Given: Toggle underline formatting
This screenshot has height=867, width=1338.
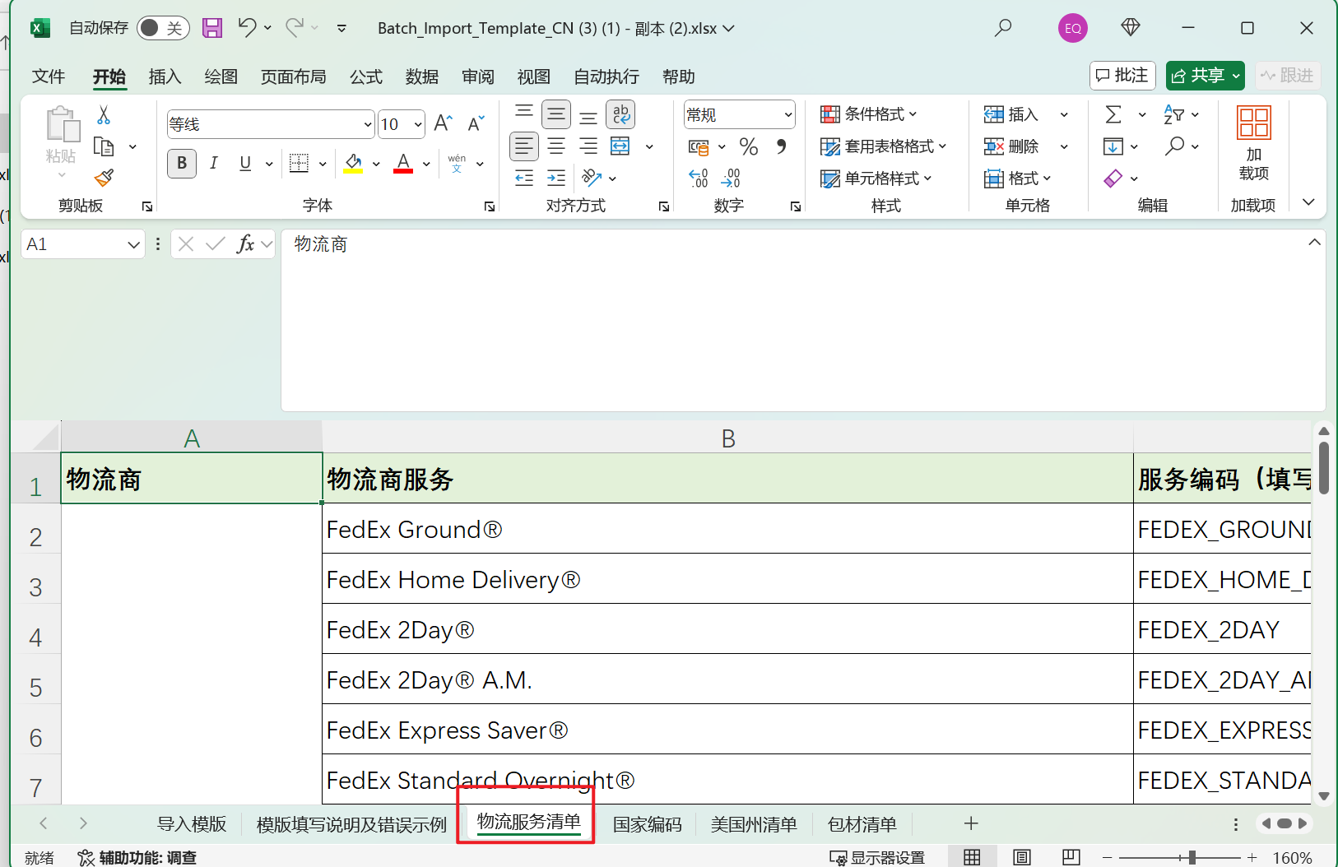Looking at the screenshot, I should (245, 163).
